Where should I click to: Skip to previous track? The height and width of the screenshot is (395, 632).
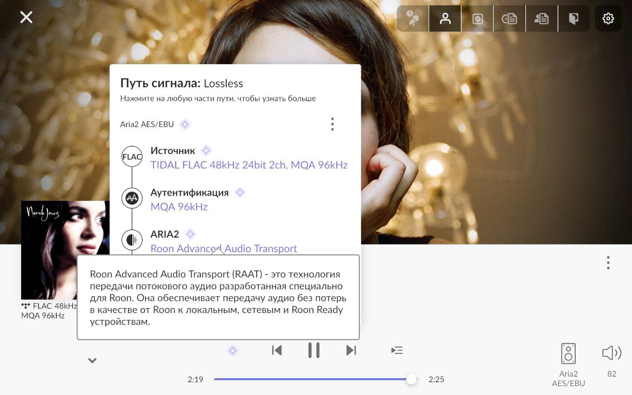point(277,350)
